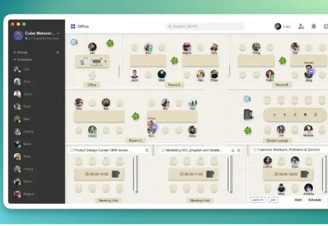Toggle the camera icon in the Social Lounge
This screenshot has width=328, height=226.
pos(247,98)
